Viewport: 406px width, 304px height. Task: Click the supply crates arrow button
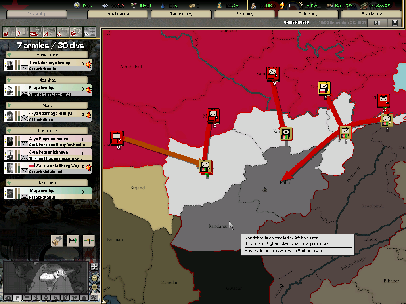57,240
